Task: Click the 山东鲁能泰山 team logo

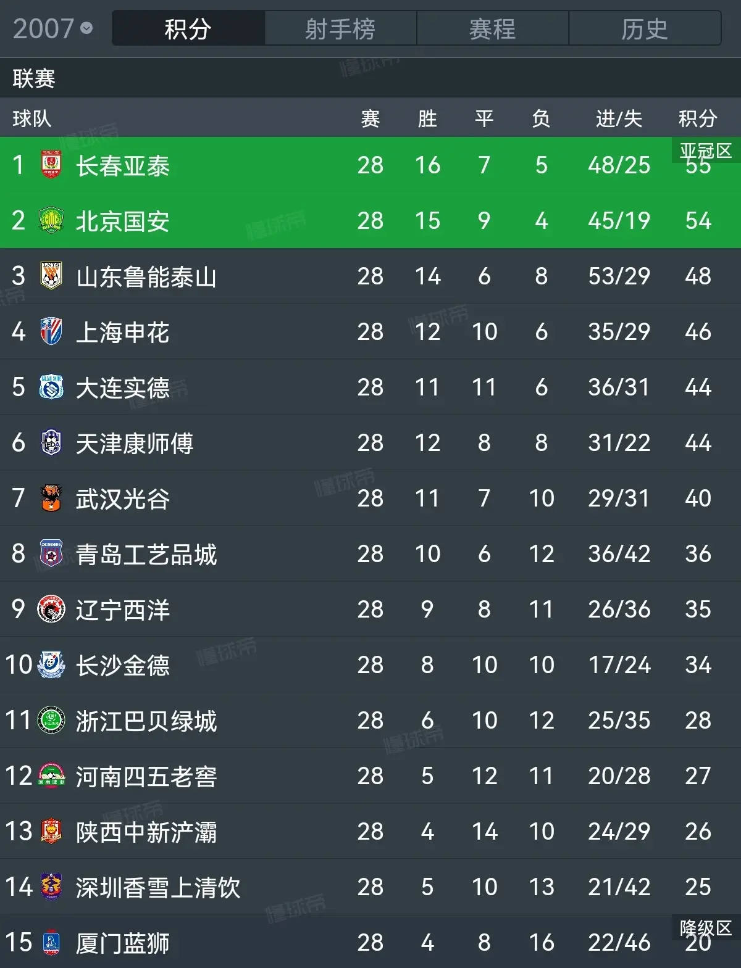Action: pyautogui.click(x=51, y=276)
